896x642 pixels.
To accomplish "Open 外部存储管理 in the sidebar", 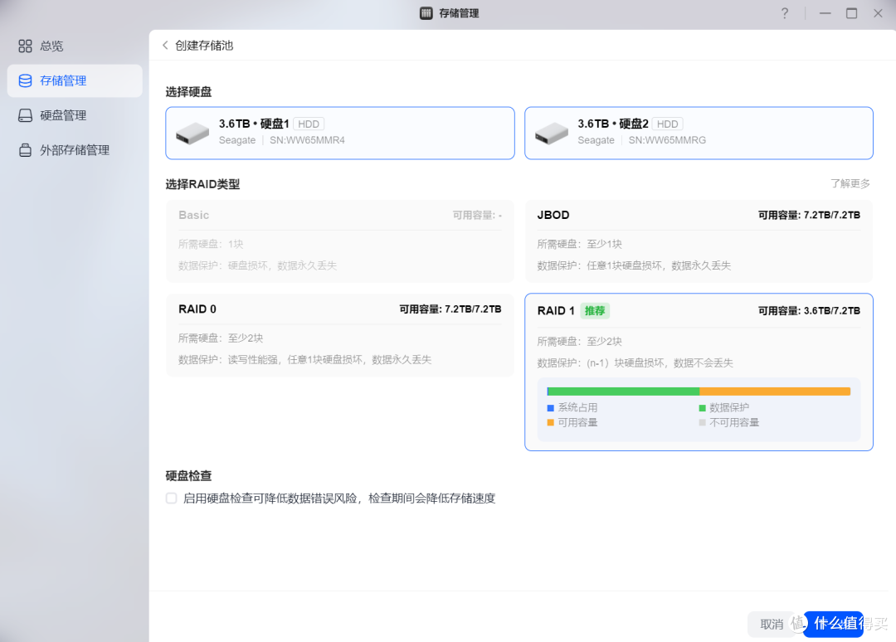I will pyautogui.click(x=75, y=150).
